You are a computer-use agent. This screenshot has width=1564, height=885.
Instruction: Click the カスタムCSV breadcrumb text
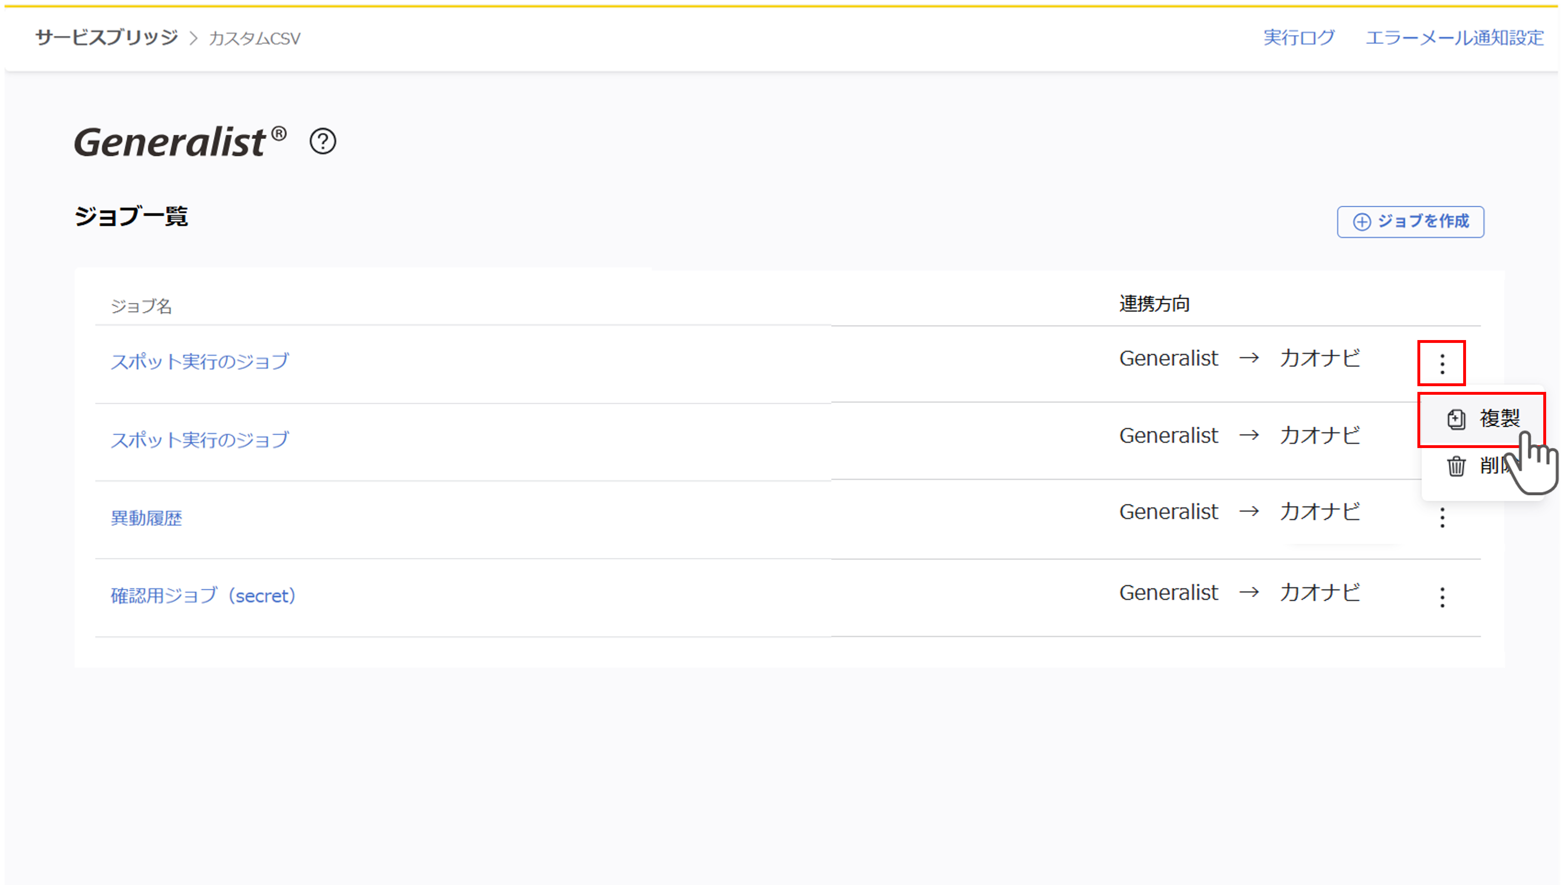click(x=255, y=38)
